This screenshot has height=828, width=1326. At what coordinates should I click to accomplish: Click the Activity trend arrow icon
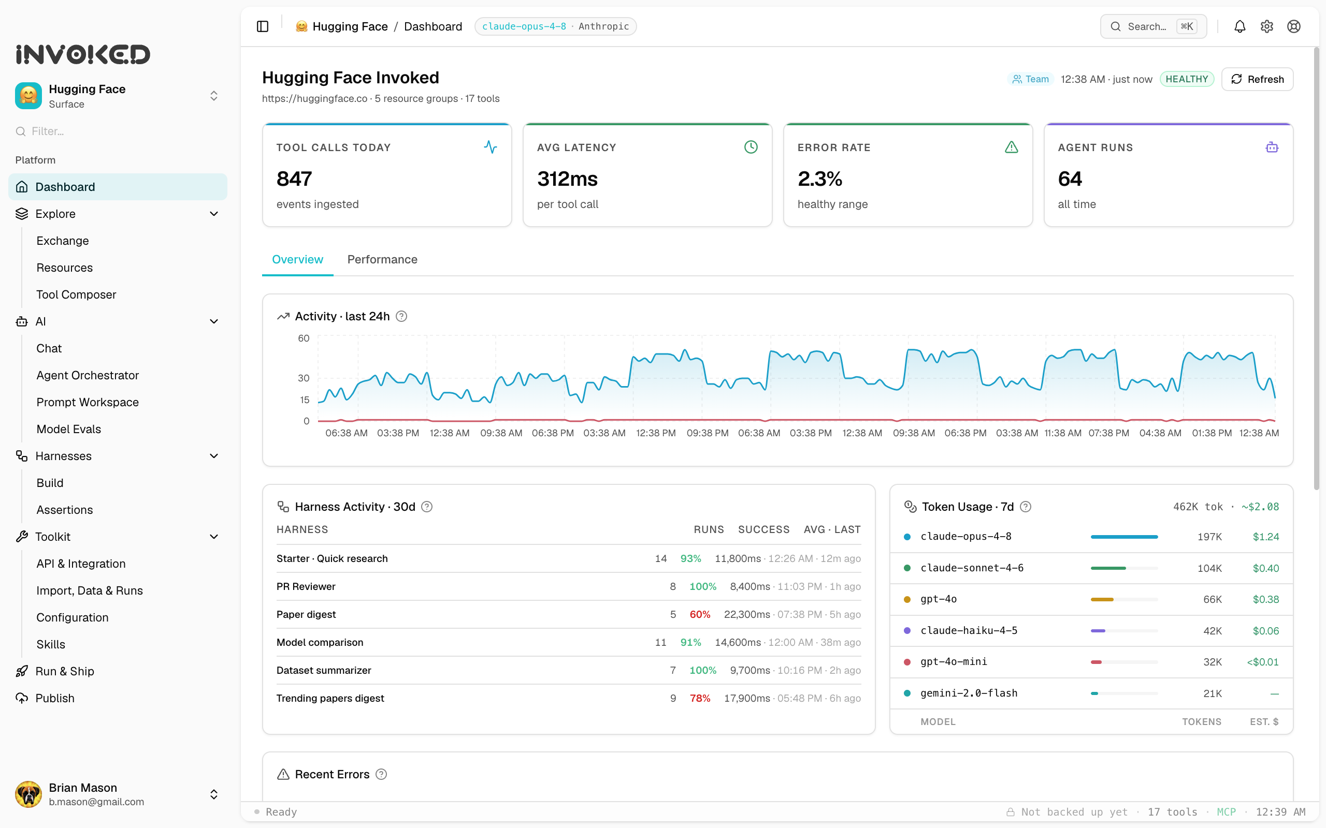coord(283,317)
